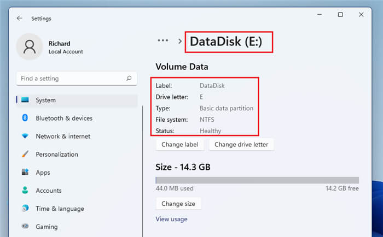This screenshot has width=383, height=237.
Task: Open Richard's account profile picture
Action: (x=30, y=47)
